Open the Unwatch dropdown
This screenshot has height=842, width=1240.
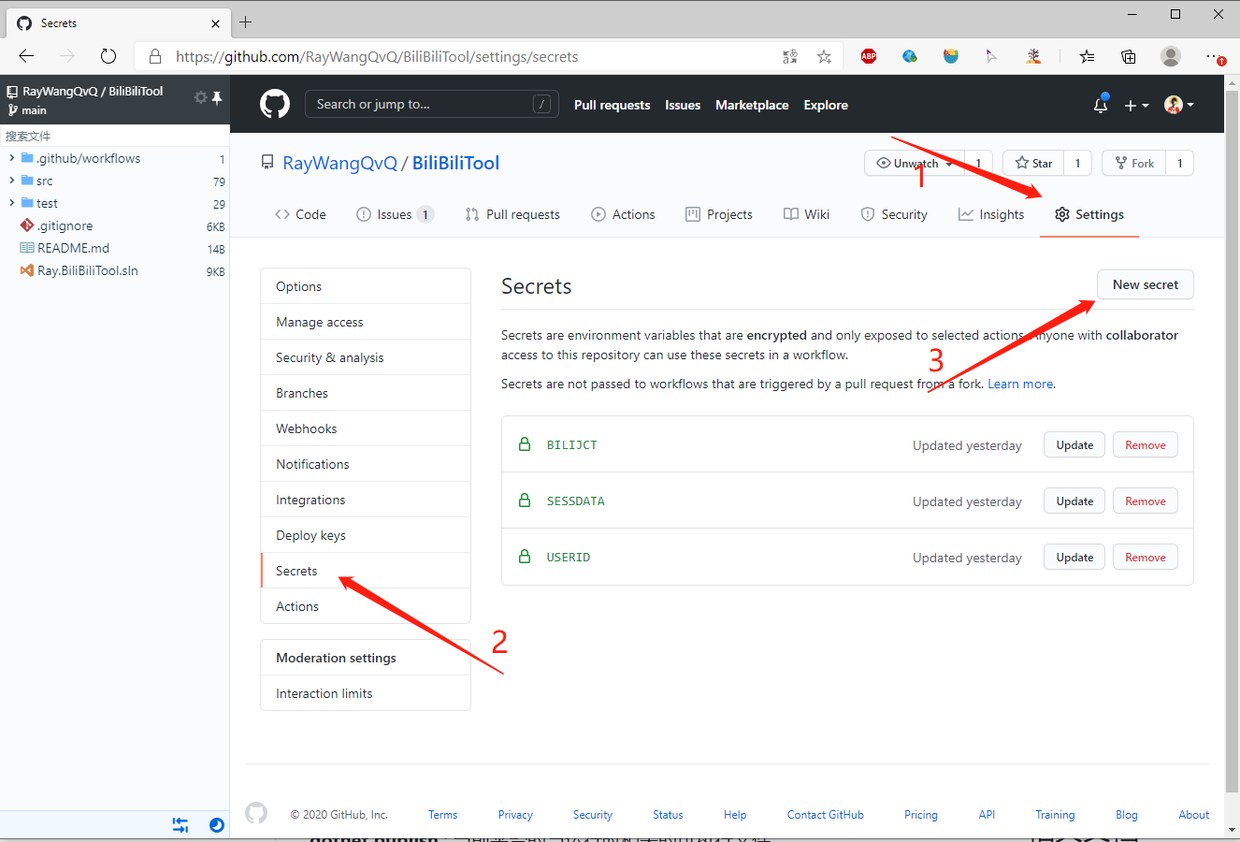[x=915, y=163]
